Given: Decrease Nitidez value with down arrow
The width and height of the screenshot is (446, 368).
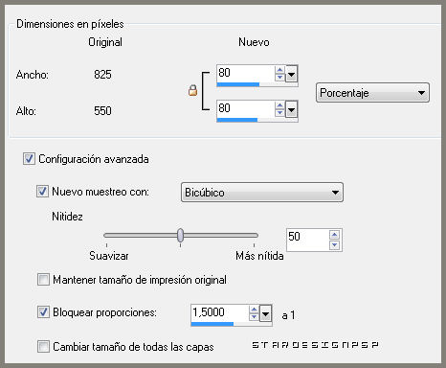Looking at the screenshot, I should tap(334, 245).
